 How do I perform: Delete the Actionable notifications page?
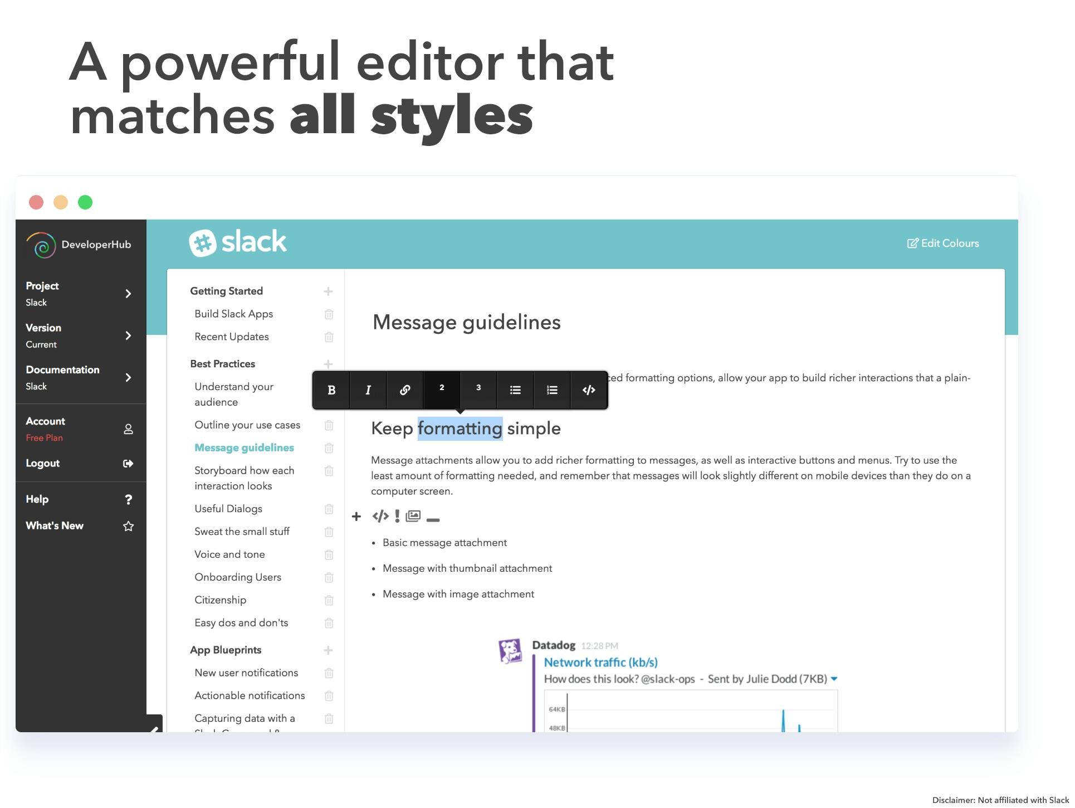tap(329, 696)
